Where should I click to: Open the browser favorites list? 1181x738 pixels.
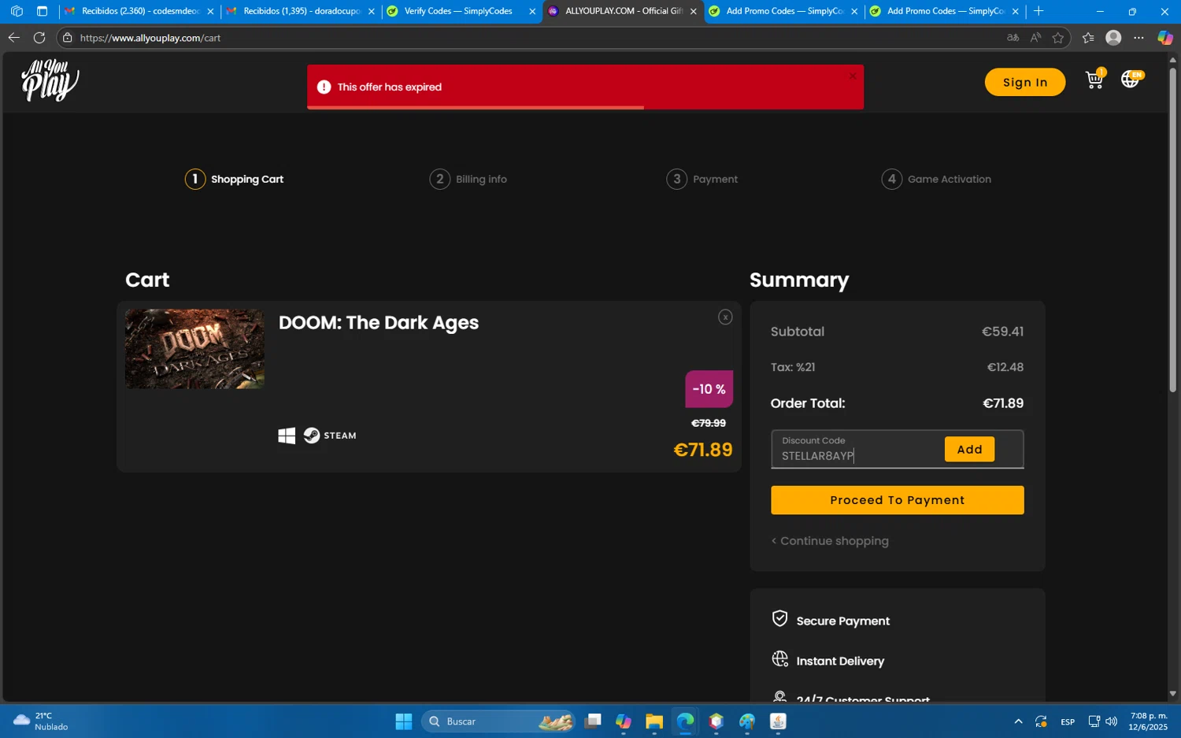tap(1088, 38)
